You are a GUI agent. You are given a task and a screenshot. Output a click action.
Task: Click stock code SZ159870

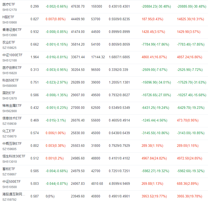[9, 136]
